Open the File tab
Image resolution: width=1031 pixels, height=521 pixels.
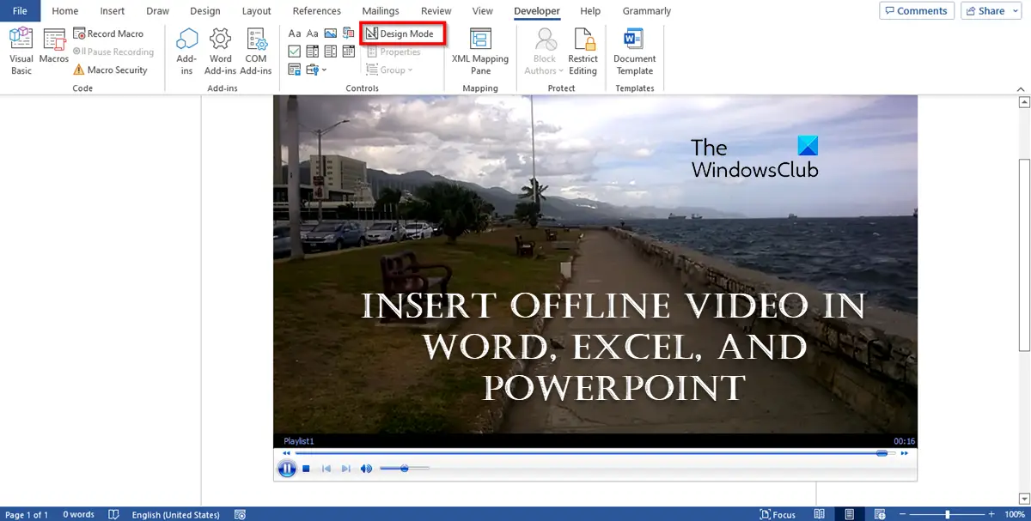(x=20, y=11)
